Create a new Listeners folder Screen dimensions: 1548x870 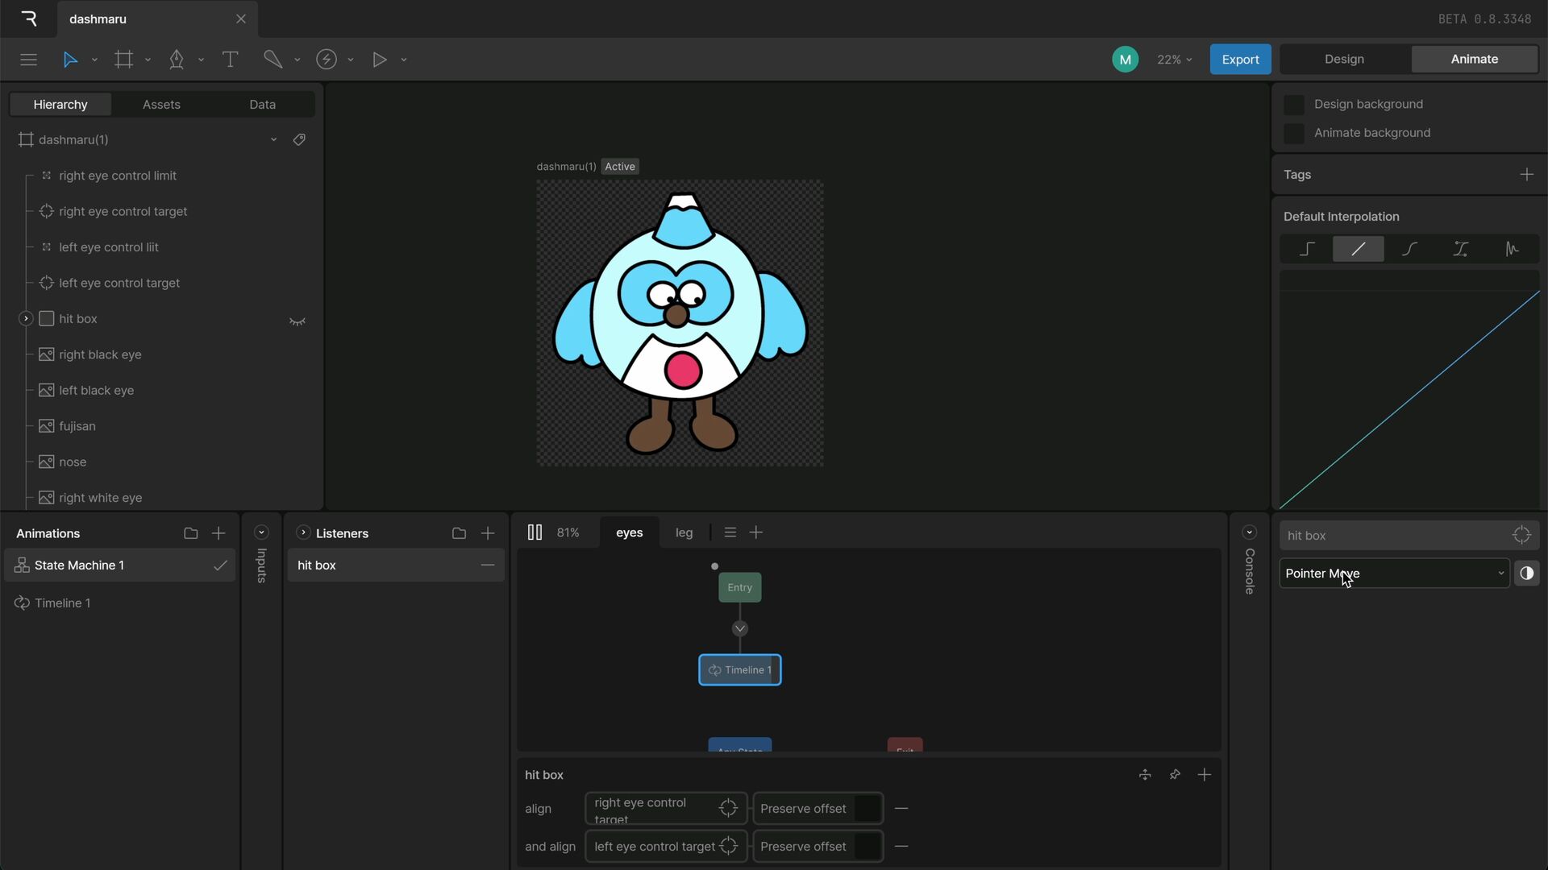[x=459, y=533]
